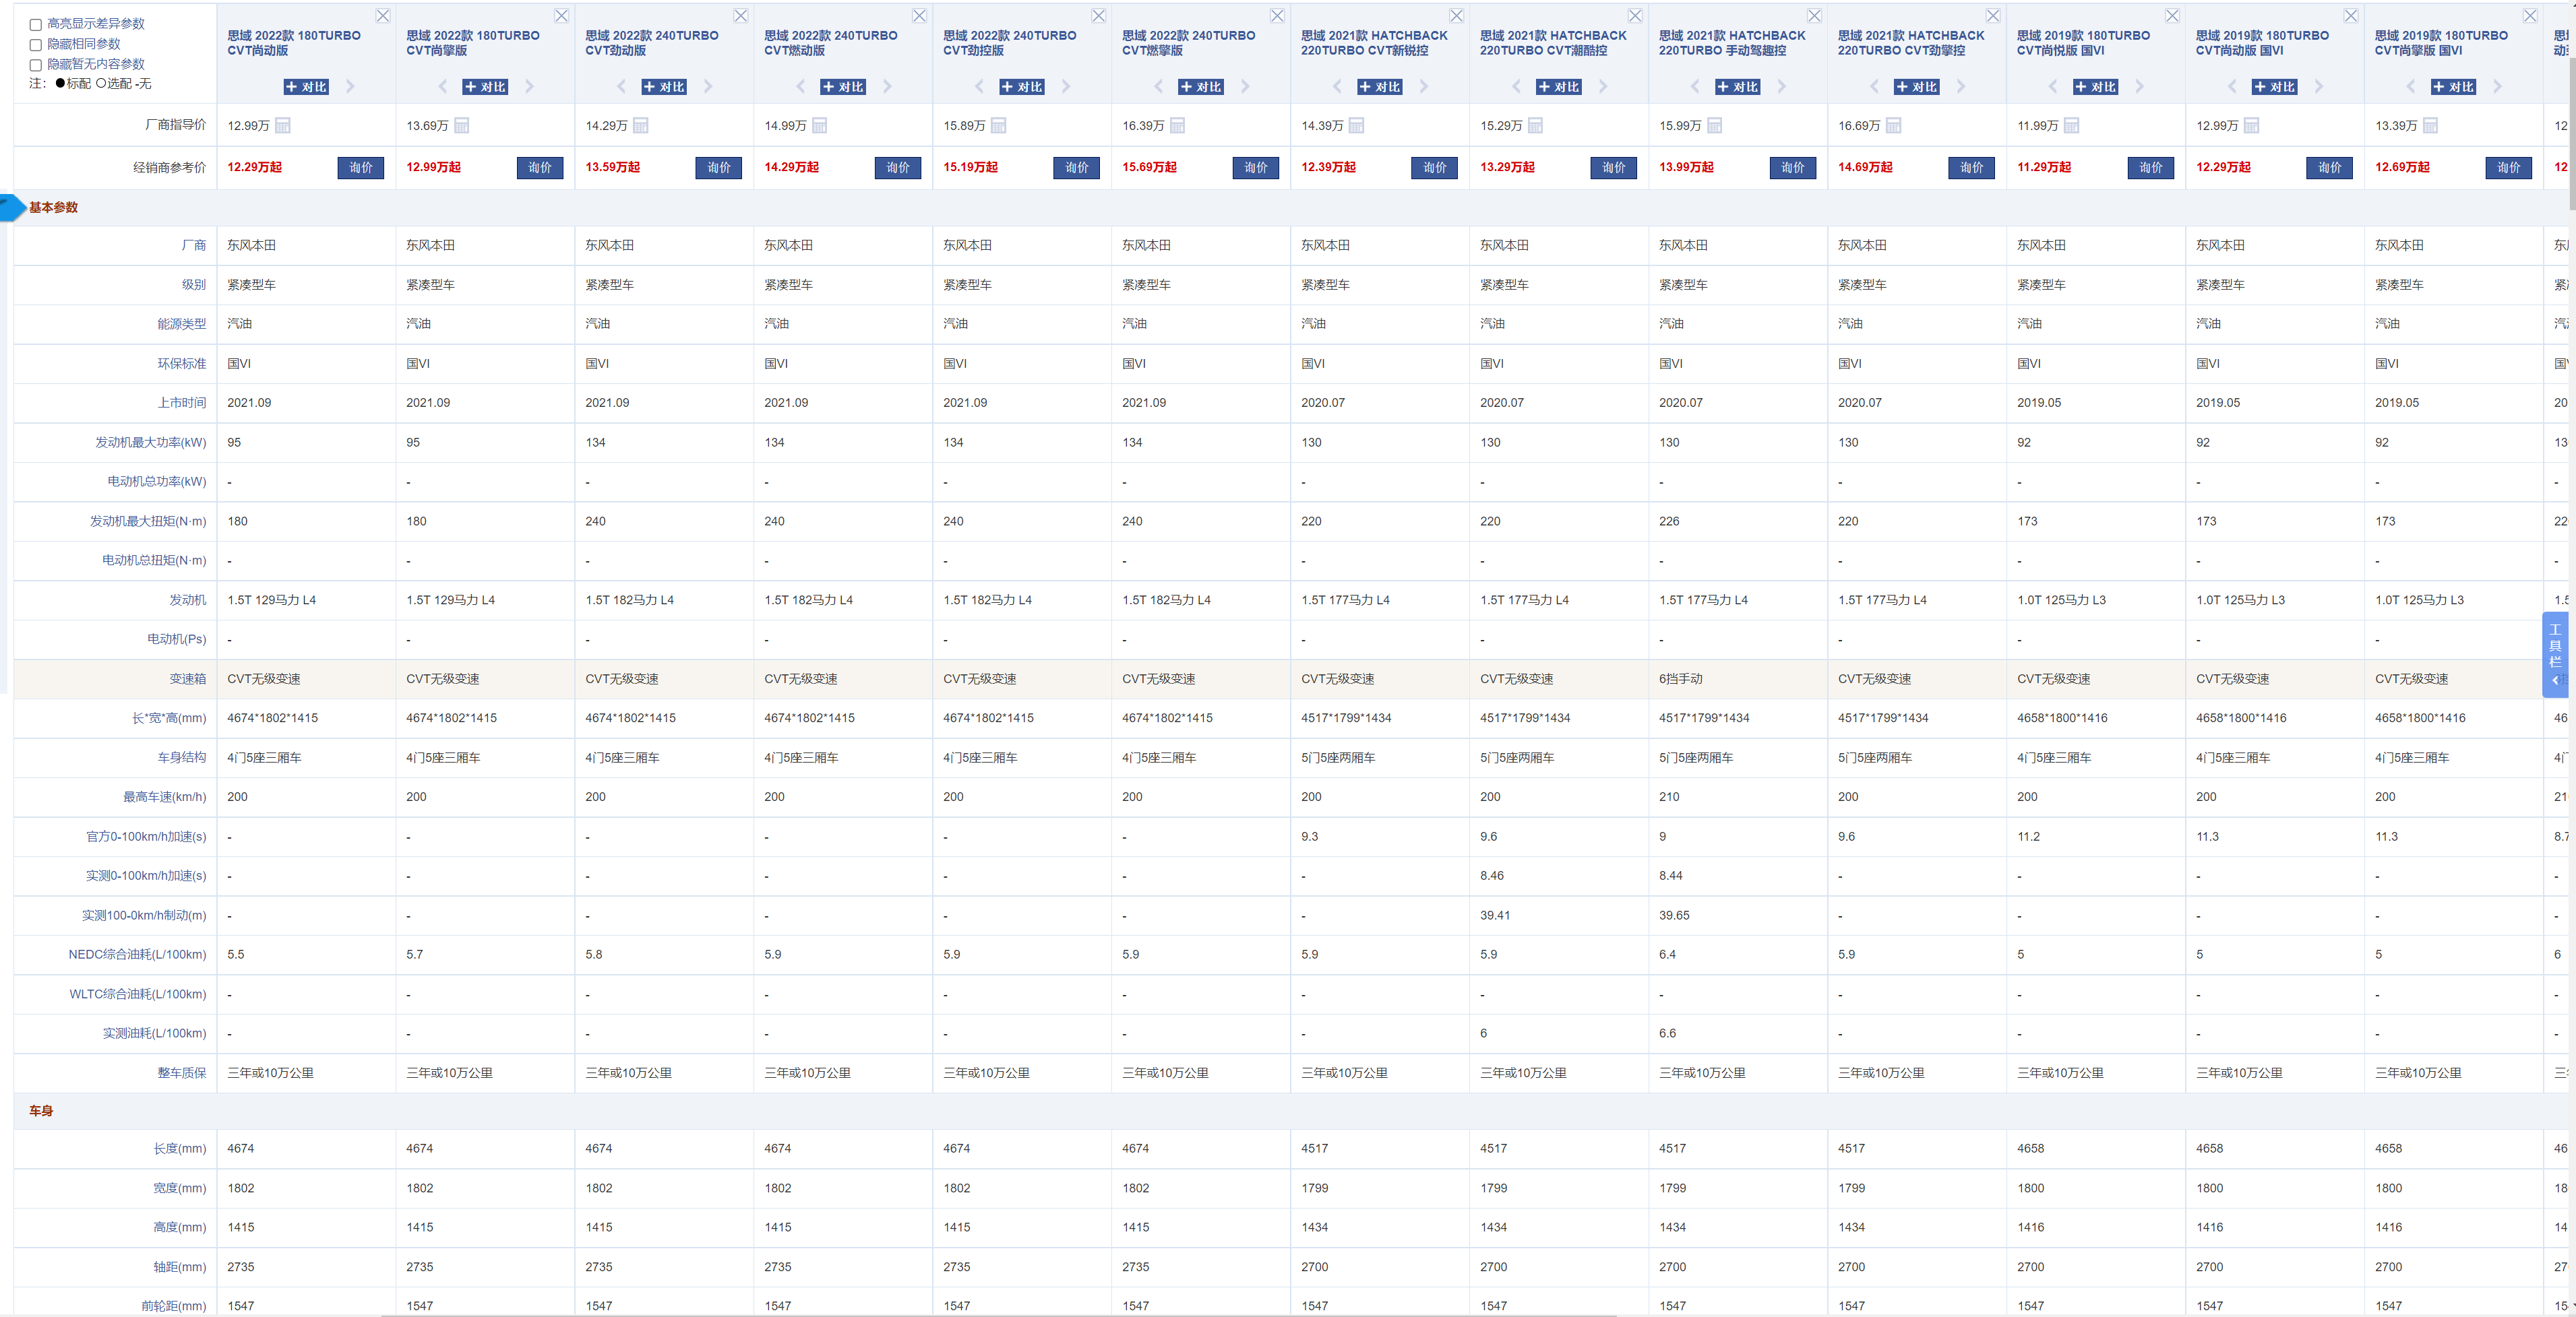Close the 2022款 240TURBO CVT燃动版 column
Screen dimensions: 2576x1317
920,16
